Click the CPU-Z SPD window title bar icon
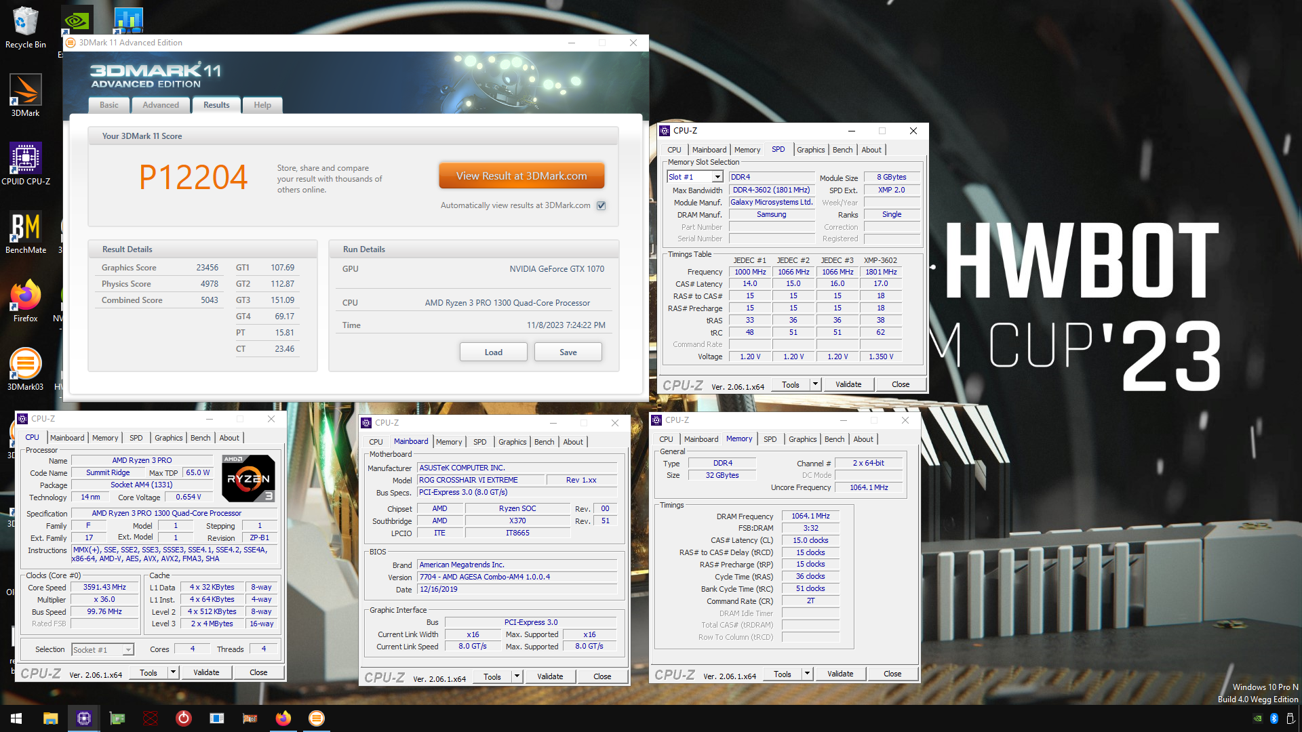The height and width of the screenshot is (732, 1302). 665,131
